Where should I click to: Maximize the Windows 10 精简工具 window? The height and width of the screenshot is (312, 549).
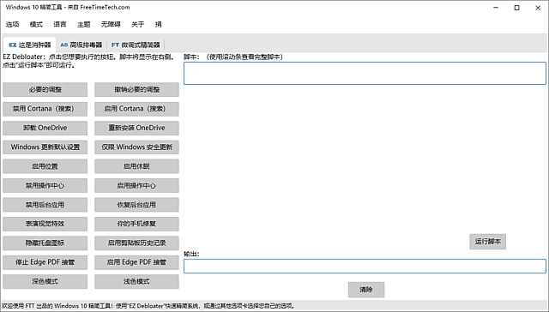click(516, 8)
